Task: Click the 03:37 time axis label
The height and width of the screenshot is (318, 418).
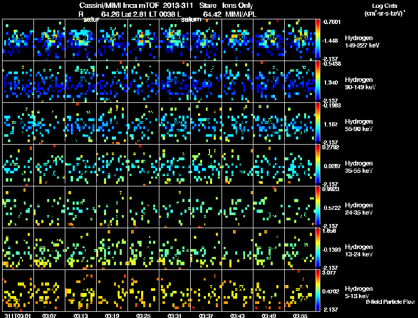Action: pyautogui.click(x=206, y=316)
